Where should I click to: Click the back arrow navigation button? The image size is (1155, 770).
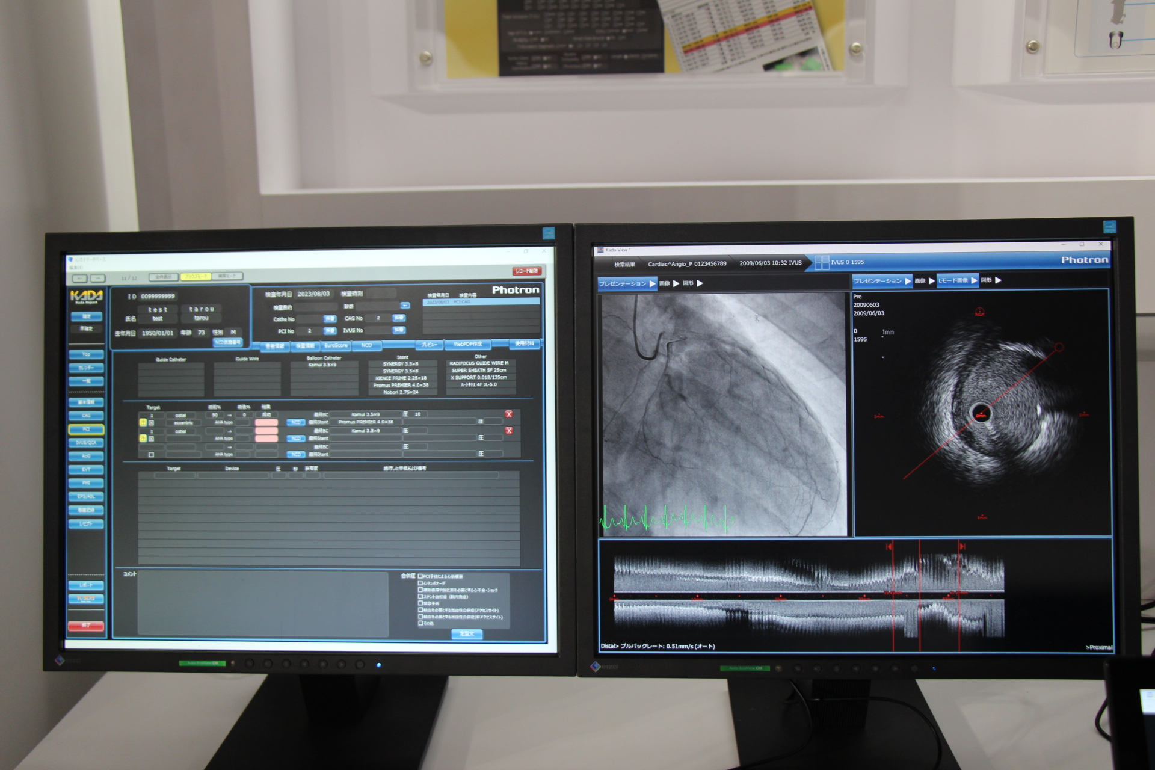tap(80, 278)
